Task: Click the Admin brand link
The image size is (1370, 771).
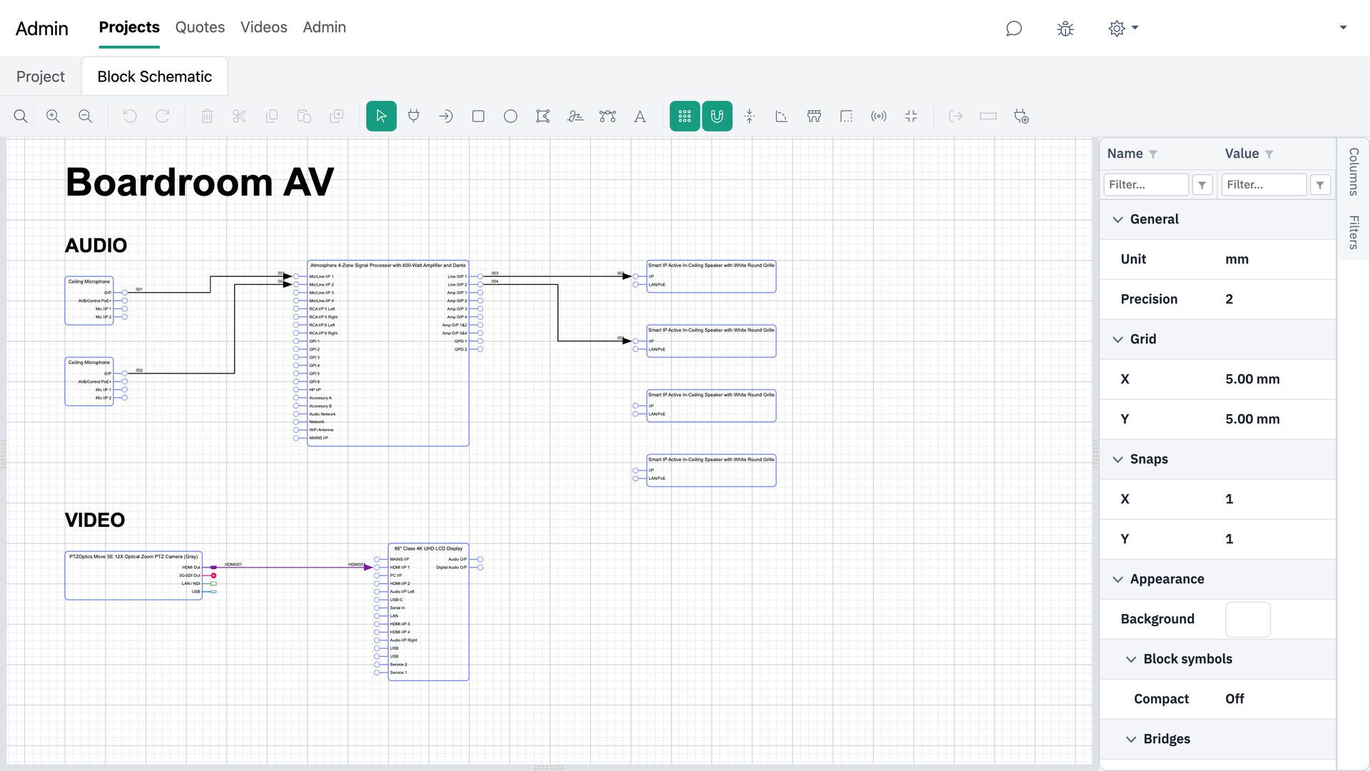Action: pyautogui.click(x=42, y=29)
